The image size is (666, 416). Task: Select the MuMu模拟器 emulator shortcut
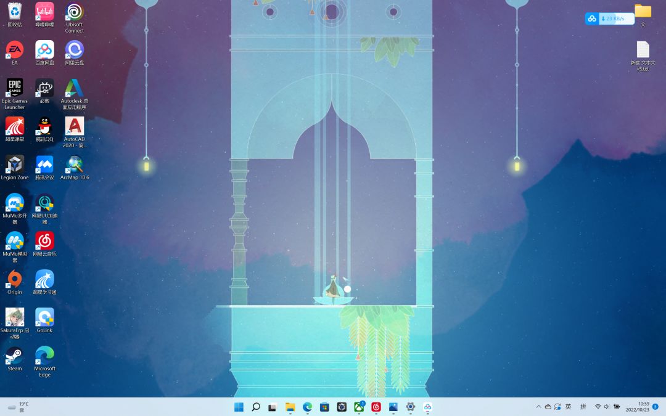pos(14,247)
